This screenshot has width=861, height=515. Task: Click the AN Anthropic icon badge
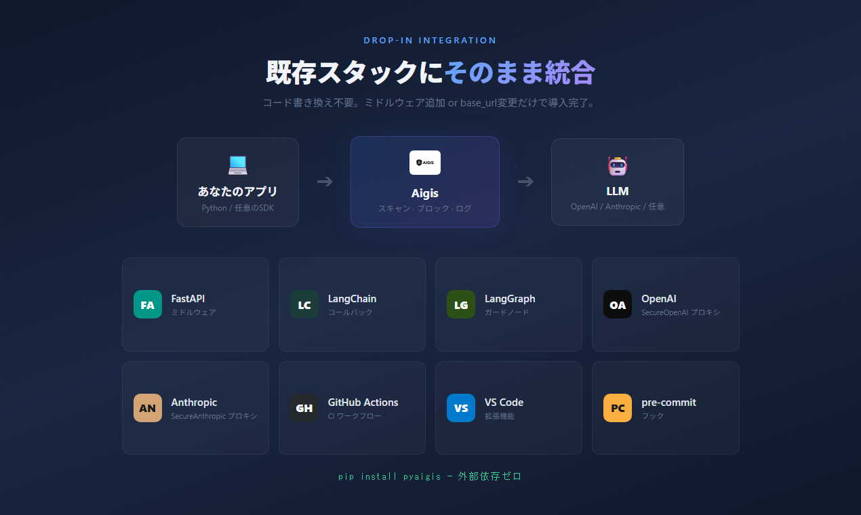(x=148, y=408)
